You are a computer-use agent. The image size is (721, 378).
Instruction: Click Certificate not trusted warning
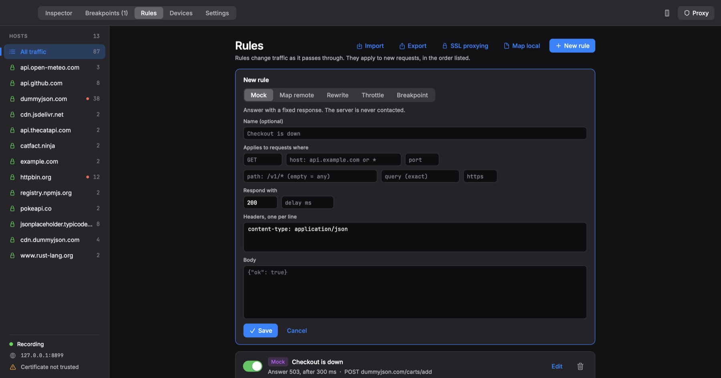pos(50,367)
